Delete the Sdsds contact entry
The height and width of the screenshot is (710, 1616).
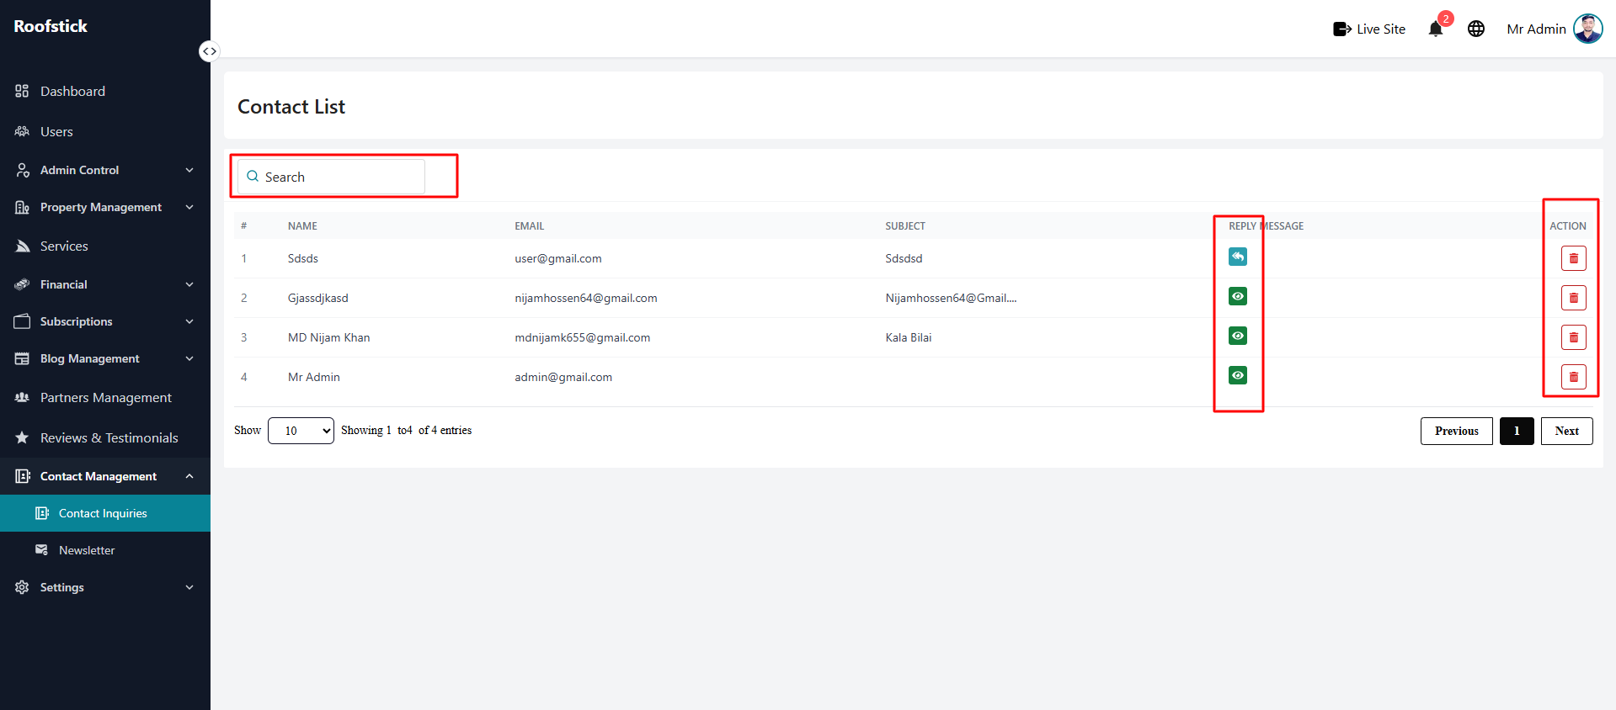(x=1573, y=258)
